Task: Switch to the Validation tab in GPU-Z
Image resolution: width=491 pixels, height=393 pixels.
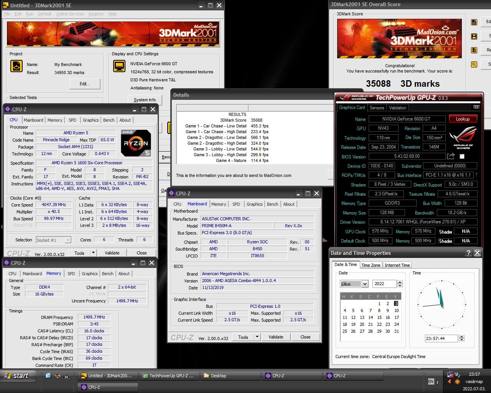Action: point(397,107)
